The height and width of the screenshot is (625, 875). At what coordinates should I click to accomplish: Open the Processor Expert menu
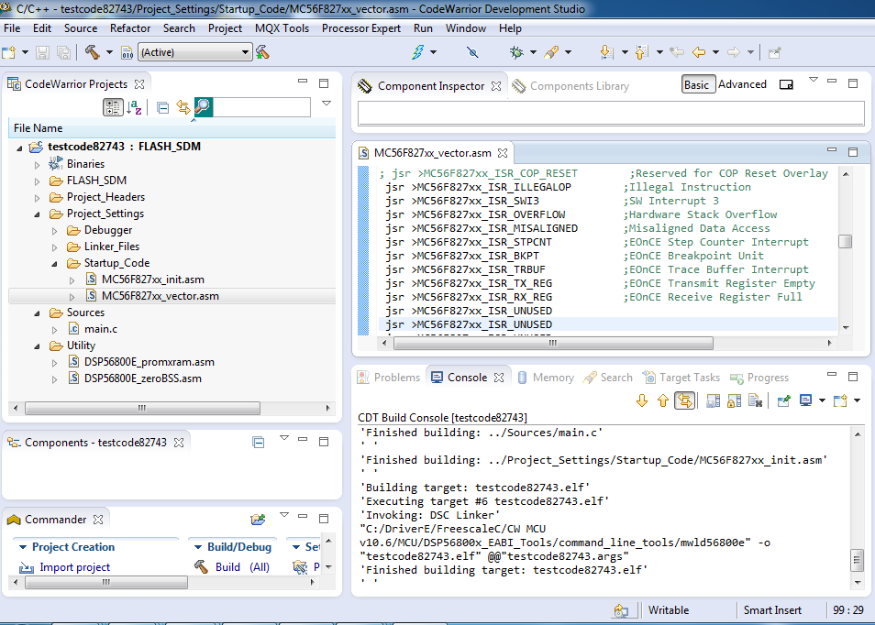point(360,28)
